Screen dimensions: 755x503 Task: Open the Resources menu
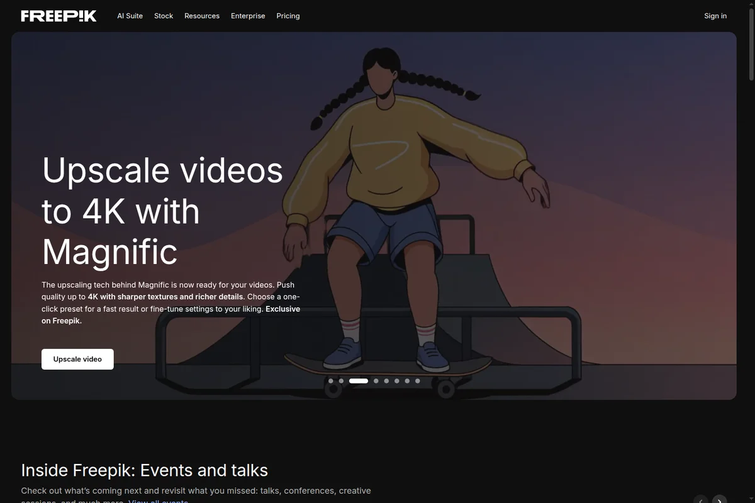click(x=201, y=16)
